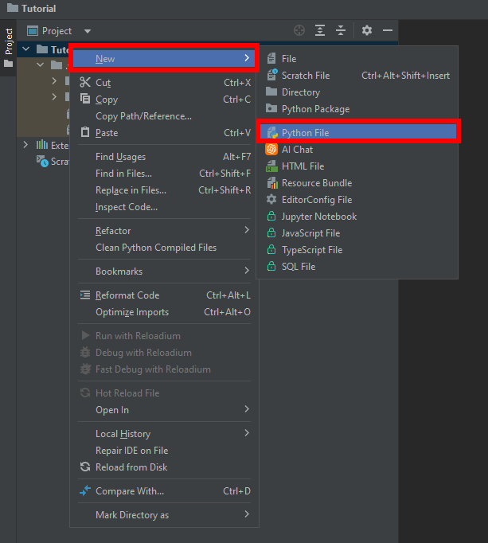Image resolution: width=488 pixels, height=543 pixels.
Task: Choose Jupyter Notebook in New submenu
Action: 357,217
